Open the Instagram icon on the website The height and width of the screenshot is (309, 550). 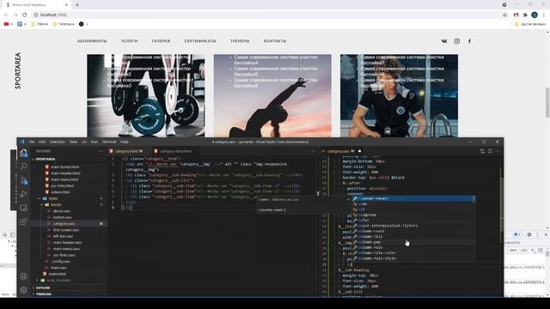pos(456,41)
